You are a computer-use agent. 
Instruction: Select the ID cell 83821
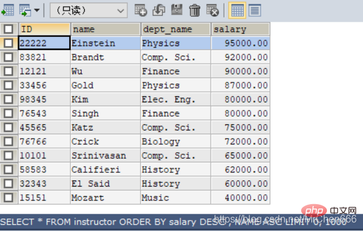pos(44,57)
